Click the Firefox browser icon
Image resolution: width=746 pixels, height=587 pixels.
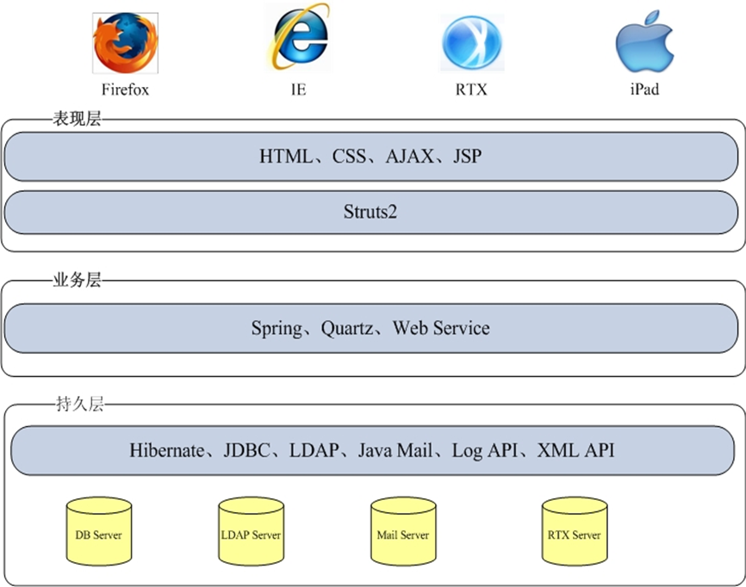tap(126, 43)
